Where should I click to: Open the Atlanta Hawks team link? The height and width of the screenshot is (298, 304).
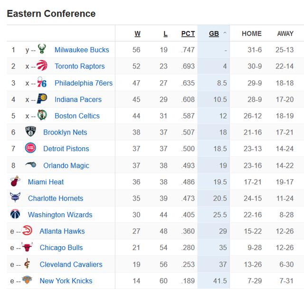click(x=62, y=231)
